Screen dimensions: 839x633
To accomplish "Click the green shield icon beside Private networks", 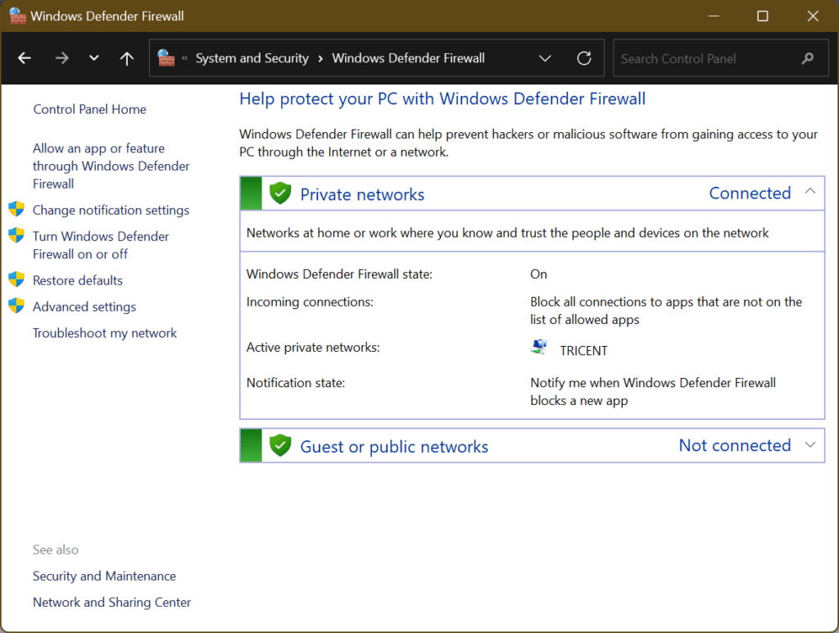I will 280,194.
